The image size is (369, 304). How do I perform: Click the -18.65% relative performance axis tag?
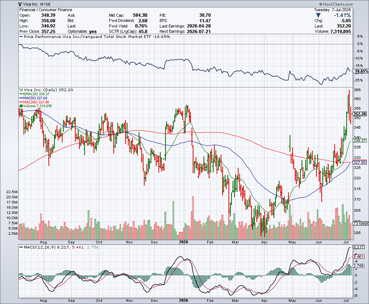(361, 71)
